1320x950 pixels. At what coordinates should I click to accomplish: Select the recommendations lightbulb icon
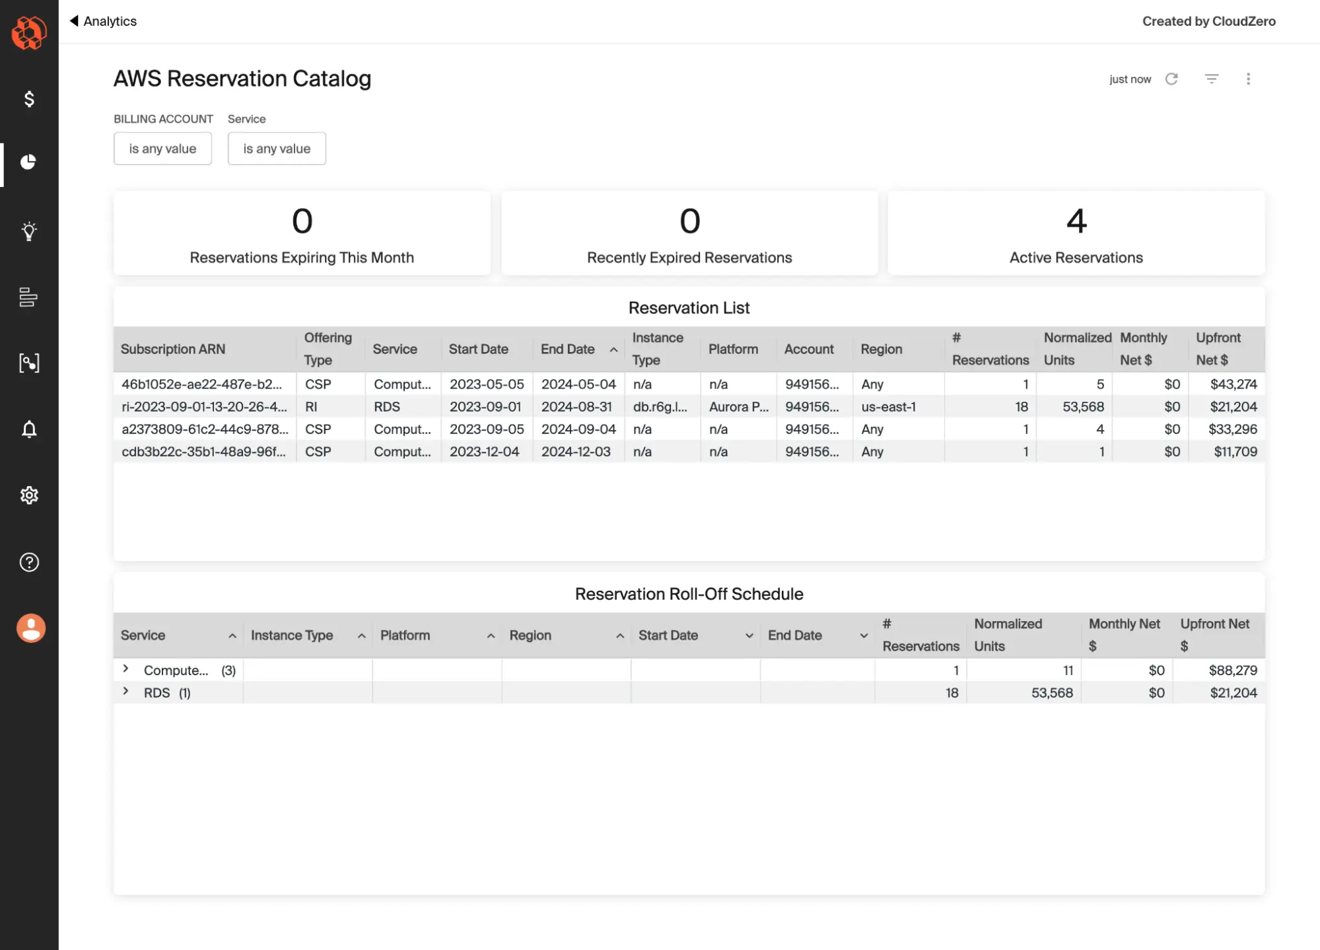pos(28,231)
